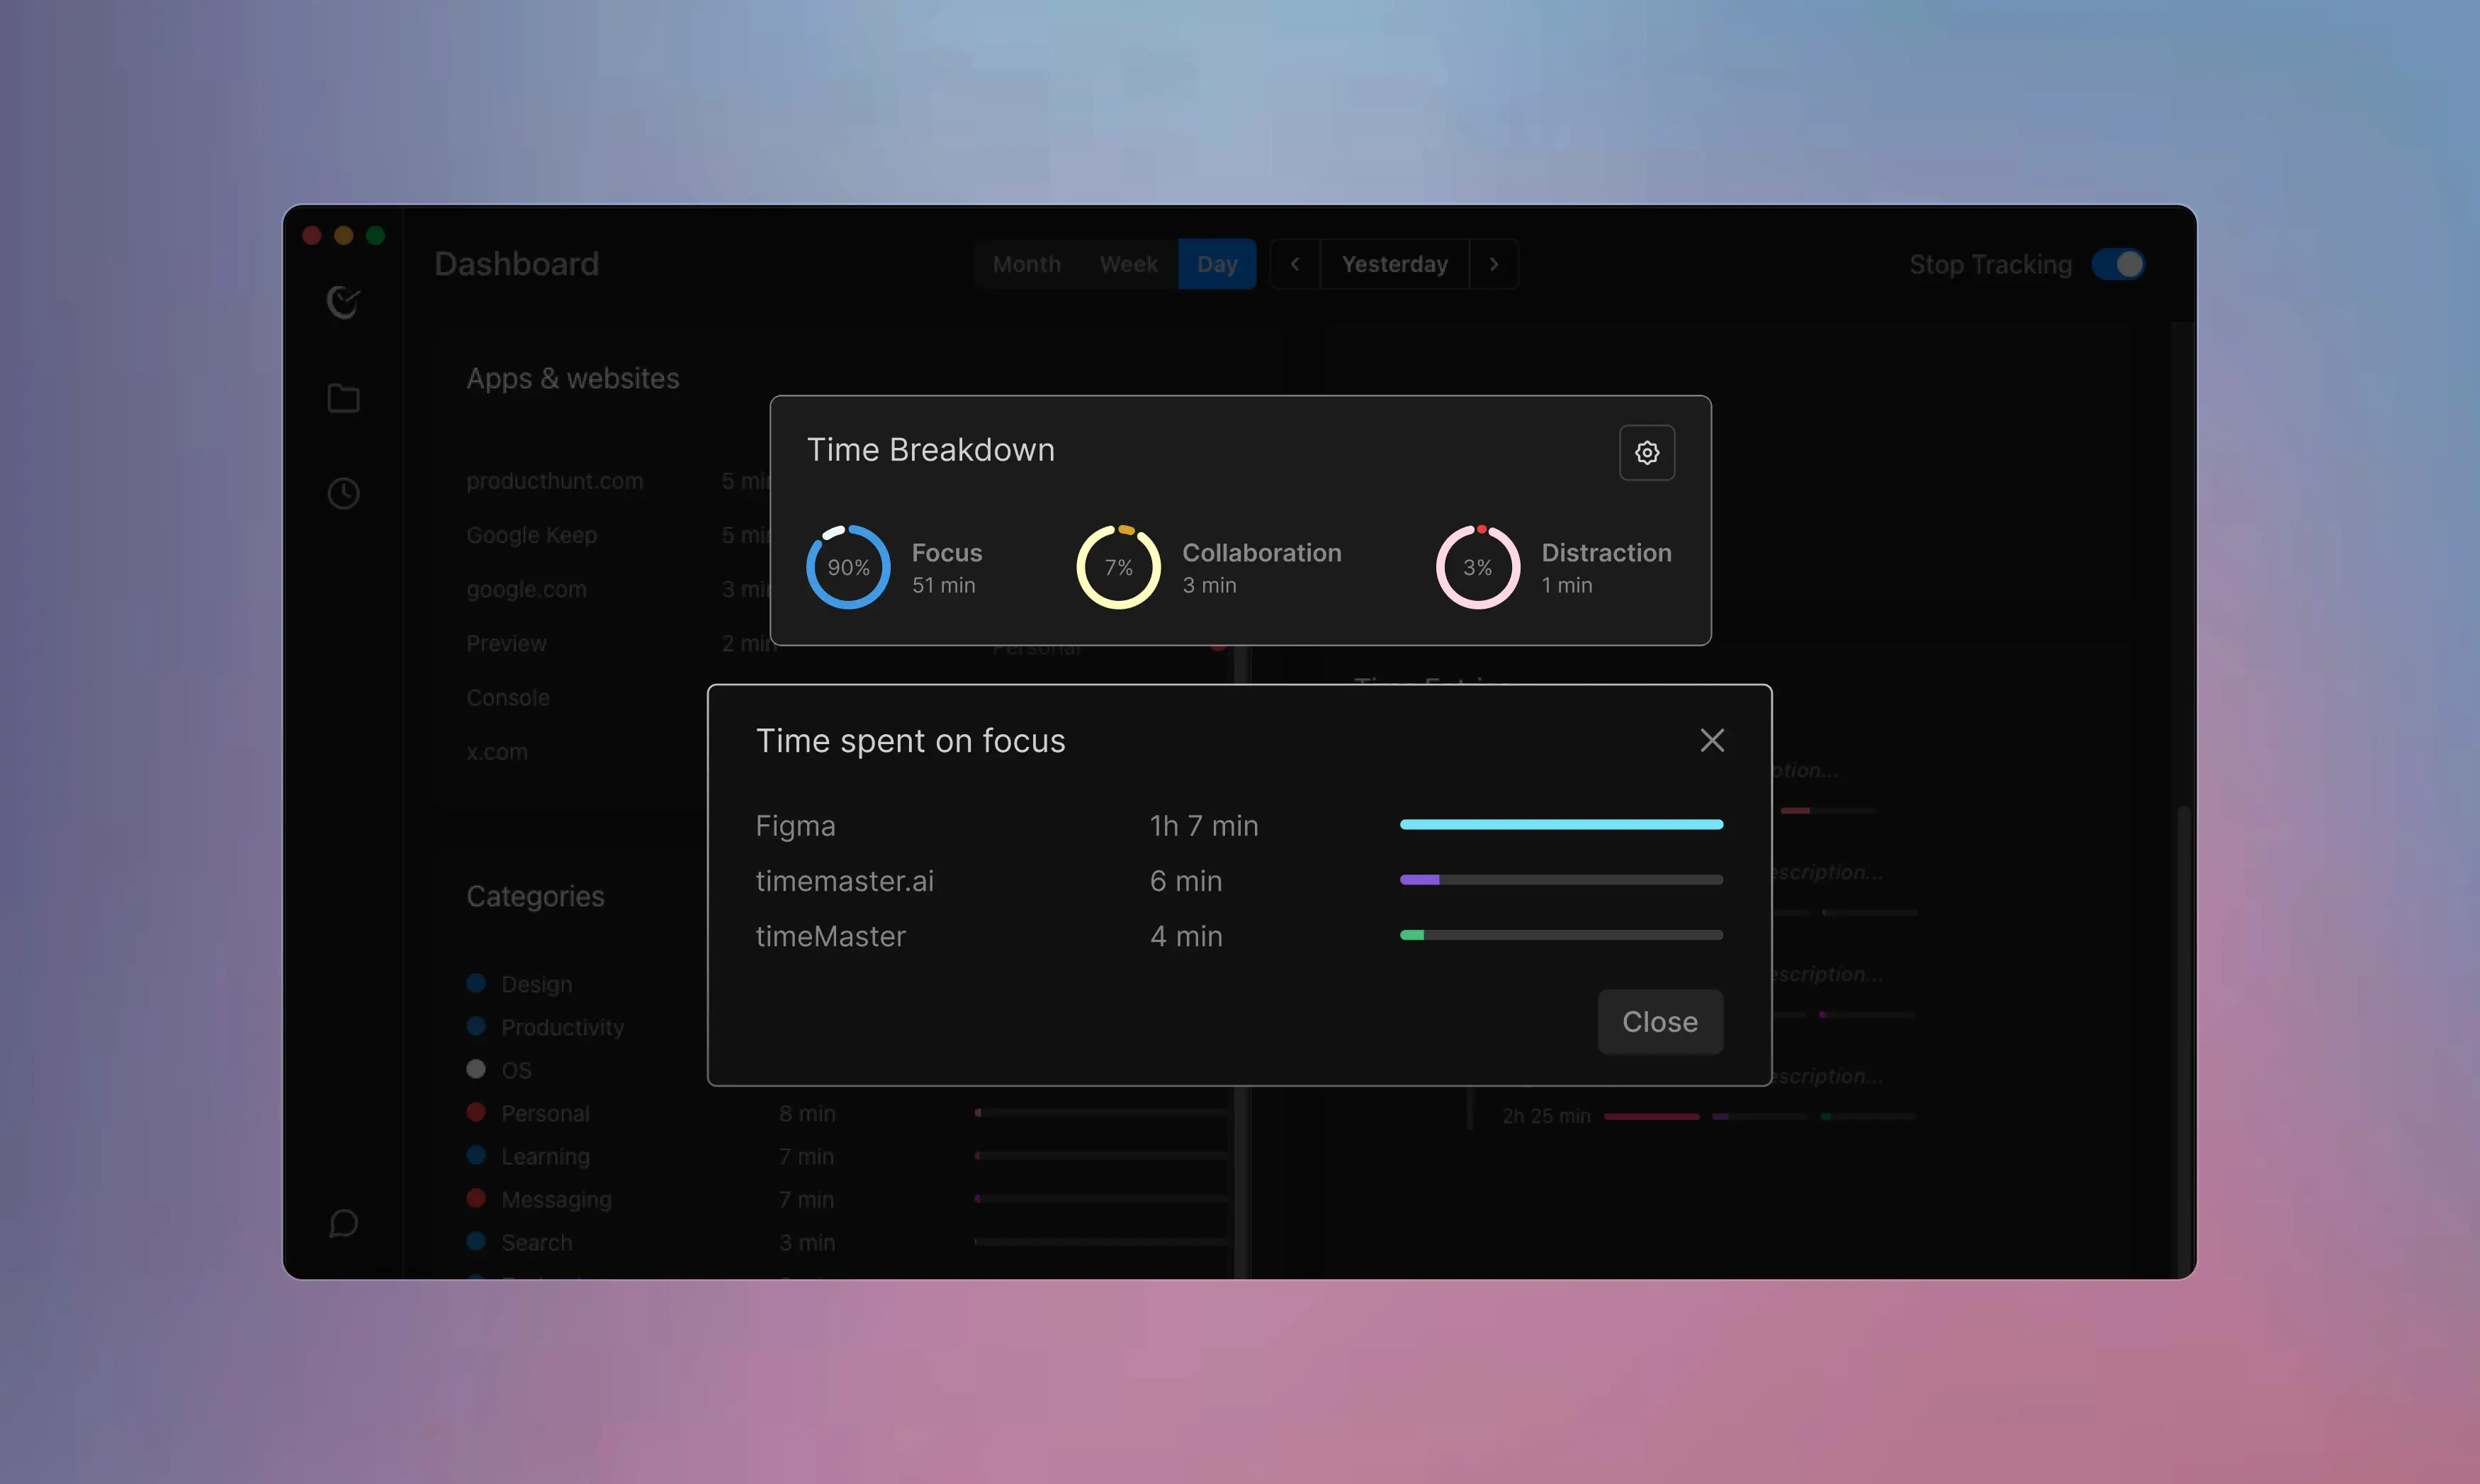Click the Distraction 3% ring chart
The image size is (2480, 1484).
tap(1477, 567)
